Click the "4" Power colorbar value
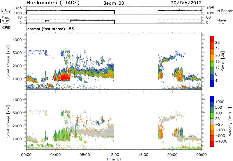The image size is (233, 161). coord(216,80)
